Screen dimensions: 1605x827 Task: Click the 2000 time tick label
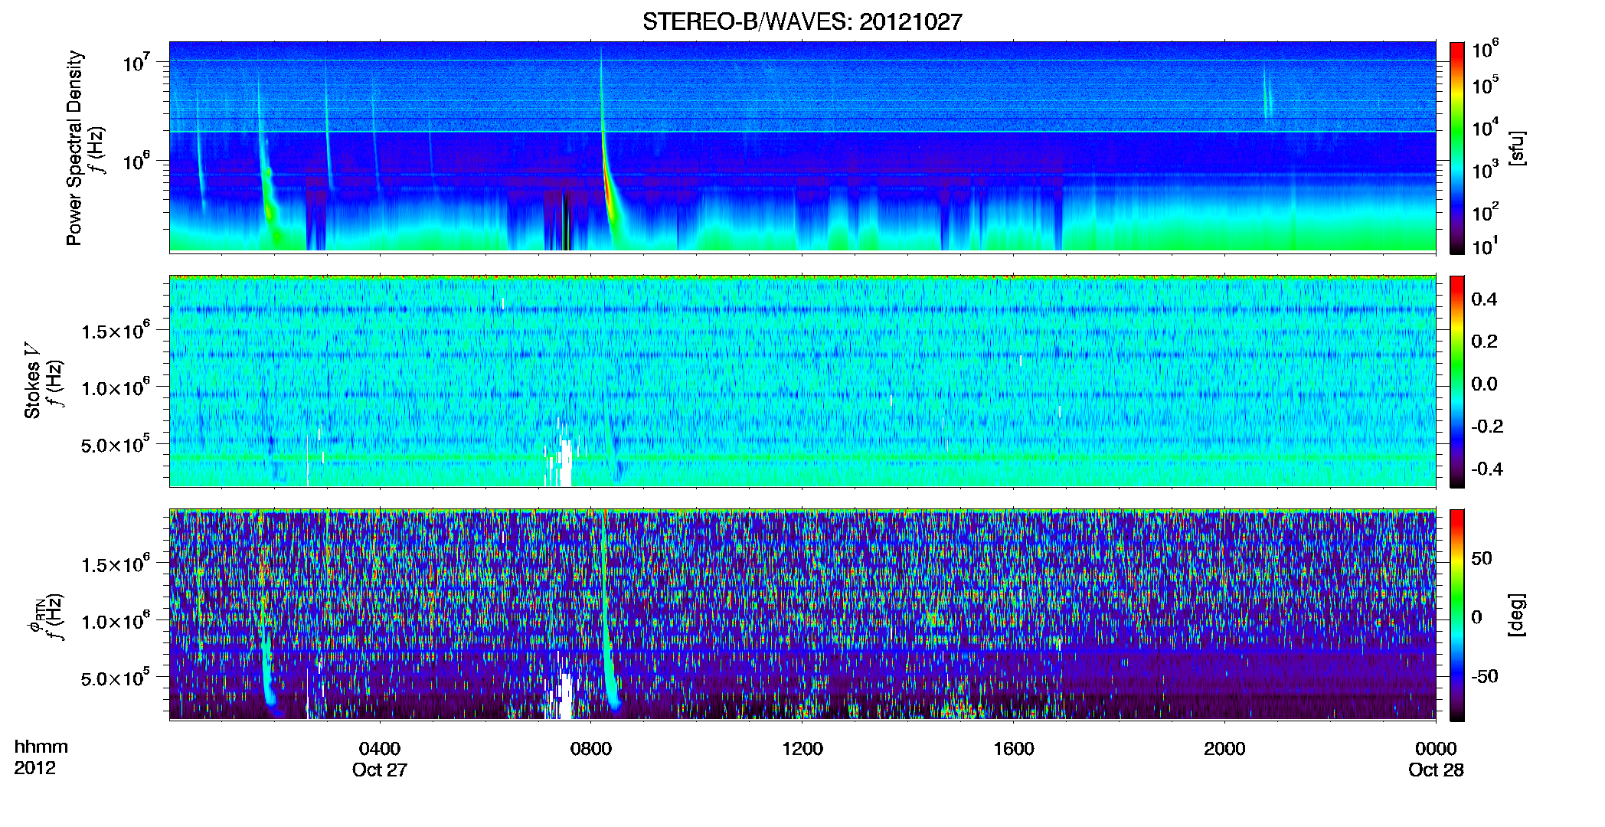pyautogui.click(x=1224, y=749)
